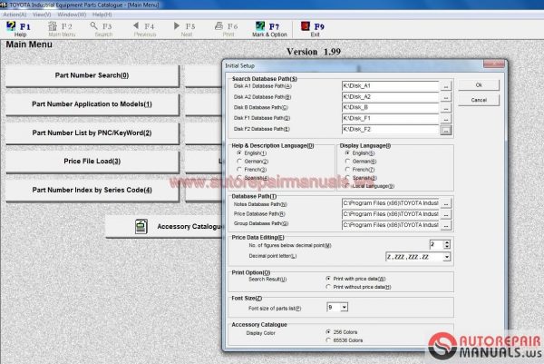The width and height of the screenshot is (544, 364).
Task: Open the View menu
Action: (42, 15)
